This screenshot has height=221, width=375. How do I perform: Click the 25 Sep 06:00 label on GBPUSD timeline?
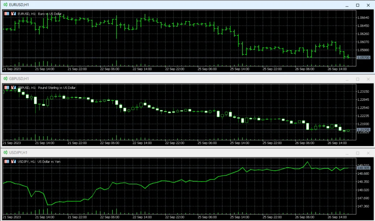[207, 143]
